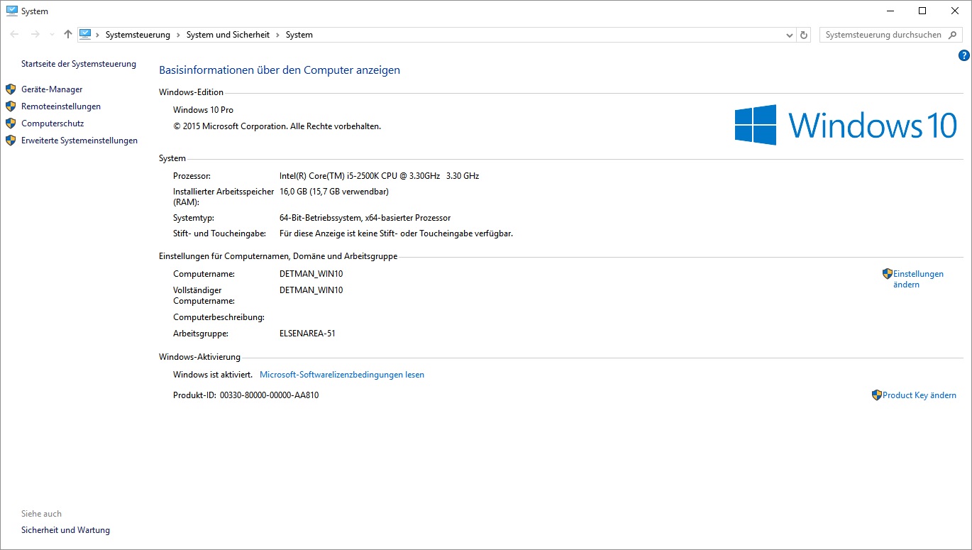The height and width of the screenshot is (550, 972).
Task: Click the 2015 Microsoft Corporation copyright text
Action: point(277,126)
